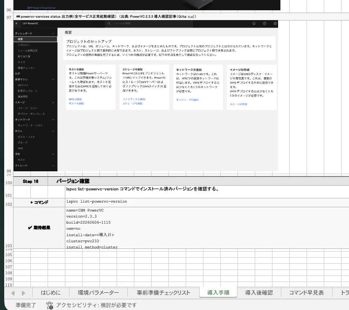The image size is (349, 310).
Task: Click the HMCの追加 link in PowerVC picture
Action: pyautogui.click(x=75, y=99)
